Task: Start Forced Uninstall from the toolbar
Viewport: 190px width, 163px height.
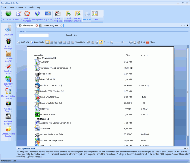Action: (x=77, y=16)
